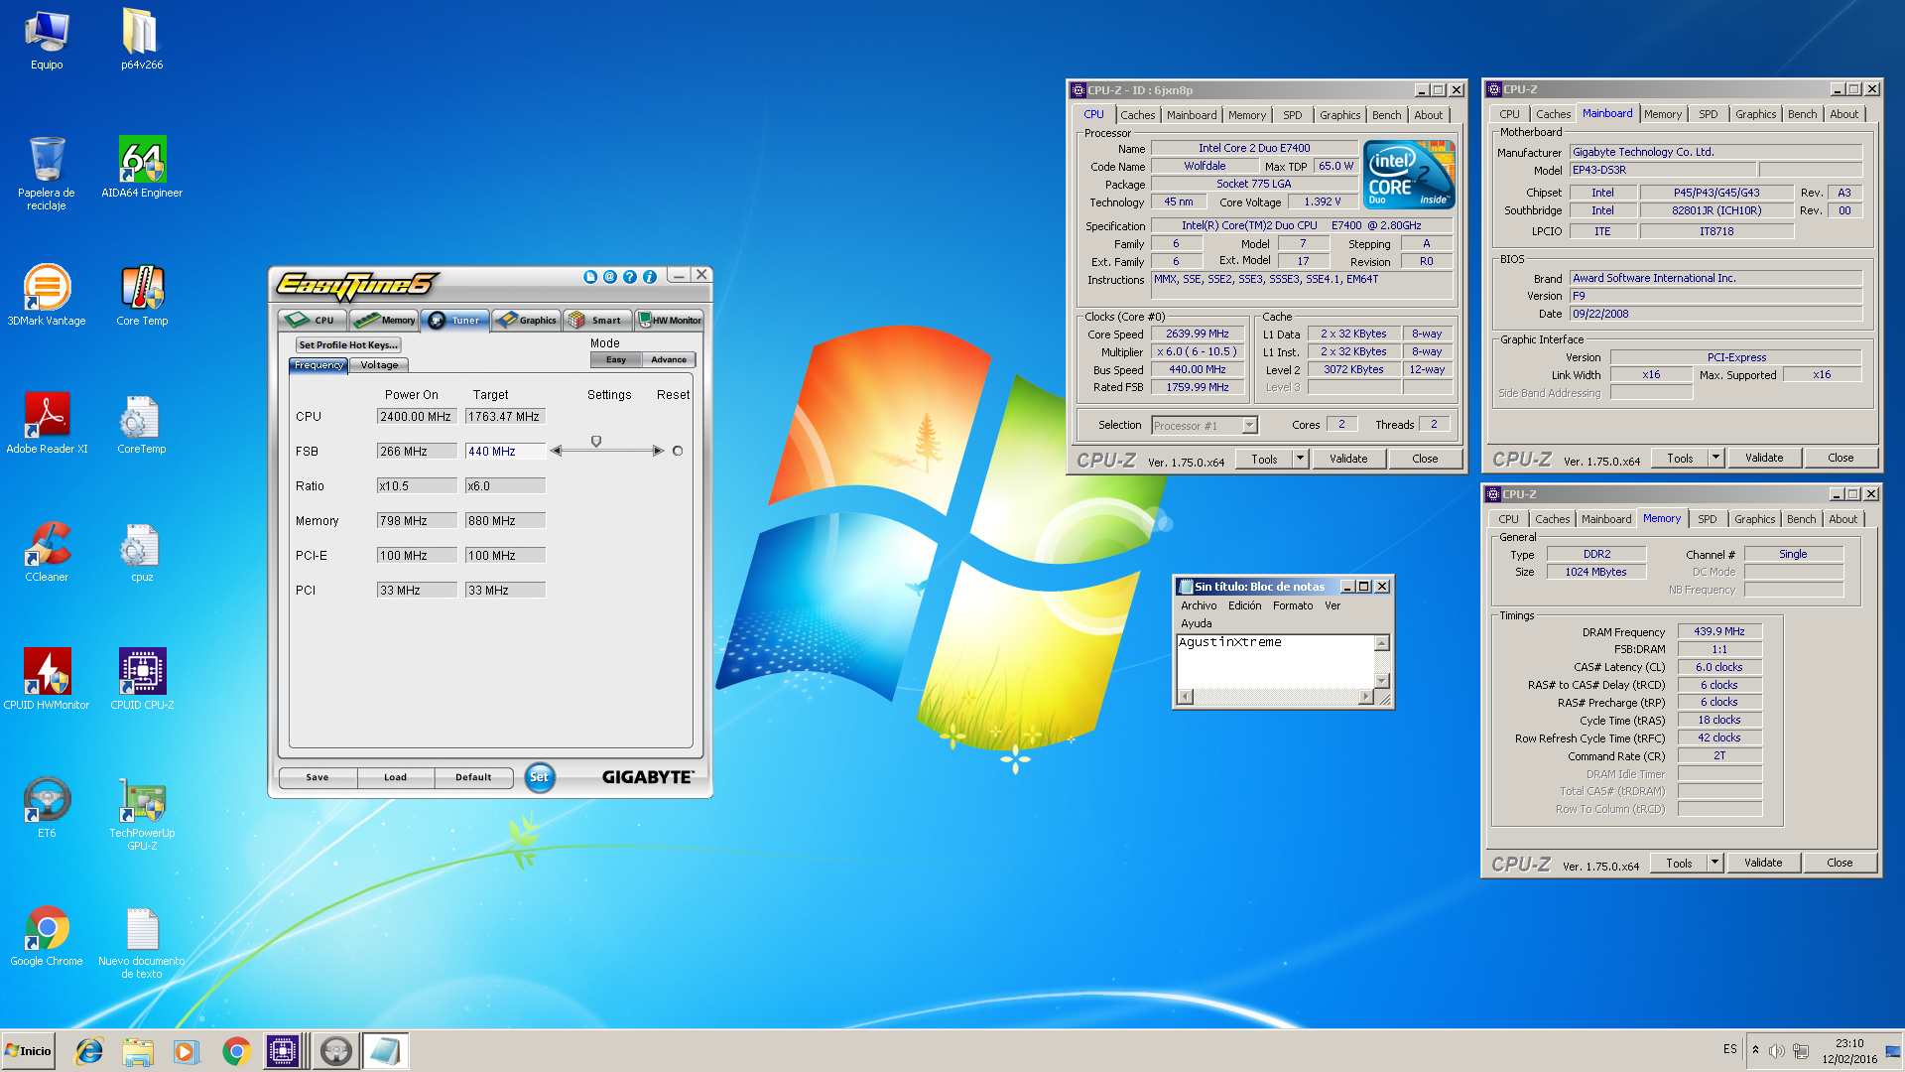Click Set Profile Hot Keys button

point(348,344)
